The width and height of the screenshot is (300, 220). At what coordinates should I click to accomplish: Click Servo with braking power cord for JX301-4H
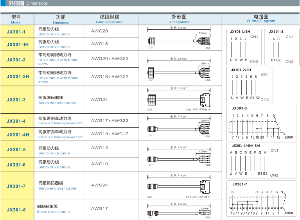click(x=60, y=137)
